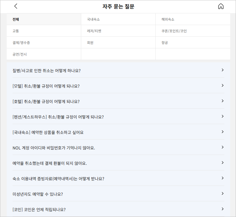Switch to the 회원 category

tap(118, 43)
